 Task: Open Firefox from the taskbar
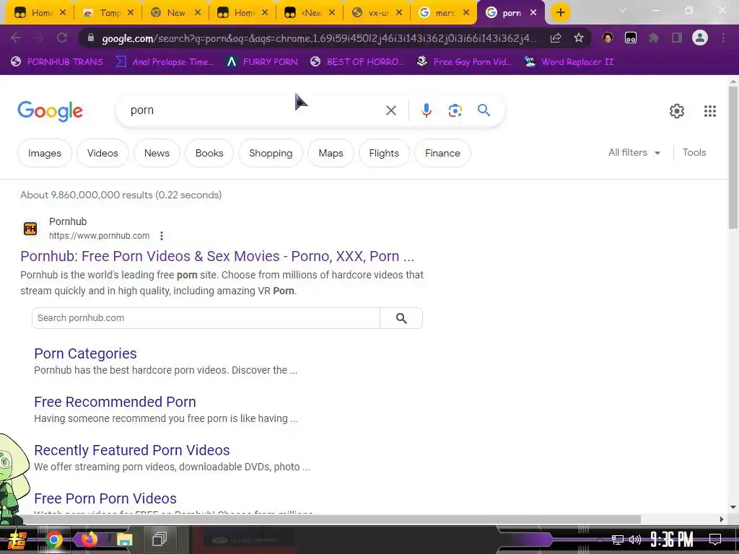tap(89, 540)
